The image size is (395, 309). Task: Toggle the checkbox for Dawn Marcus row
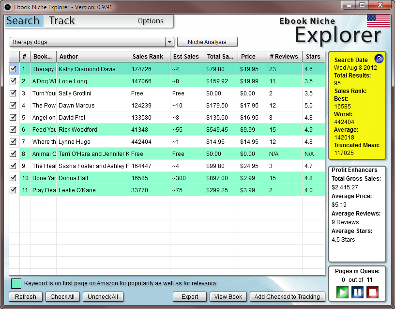click(13, 105)
